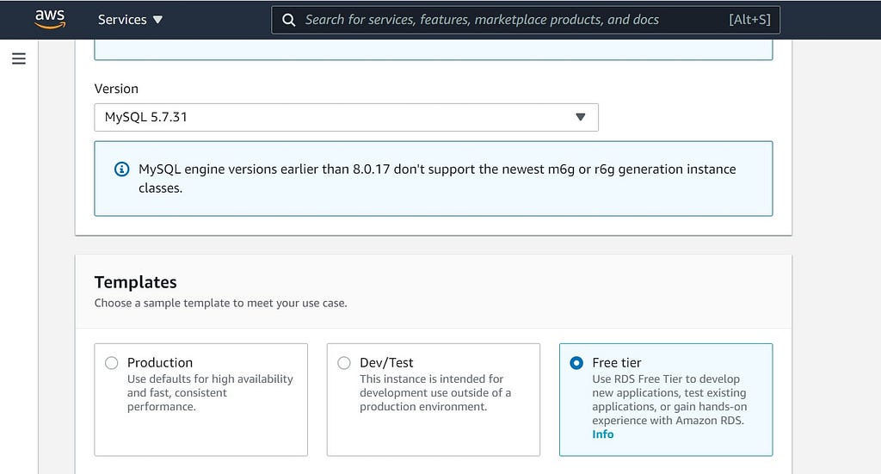Click the Version label
The image size is (881, 474).
[116, 89]
